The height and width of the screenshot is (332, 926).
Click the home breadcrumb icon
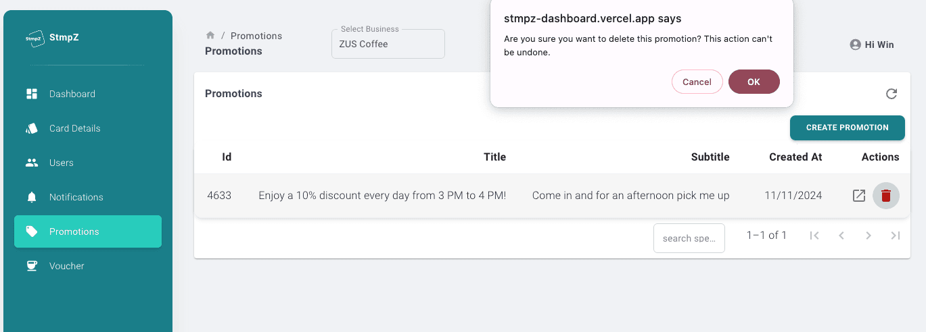[x=210, y=36]
